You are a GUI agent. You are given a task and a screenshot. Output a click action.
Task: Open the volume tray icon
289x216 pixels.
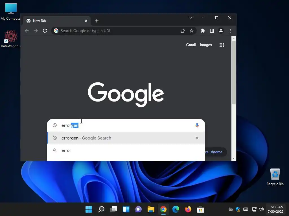click(x=261, y=209)
